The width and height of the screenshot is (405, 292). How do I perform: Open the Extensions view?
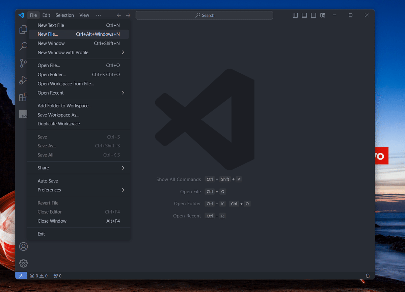tap(23, 97)
